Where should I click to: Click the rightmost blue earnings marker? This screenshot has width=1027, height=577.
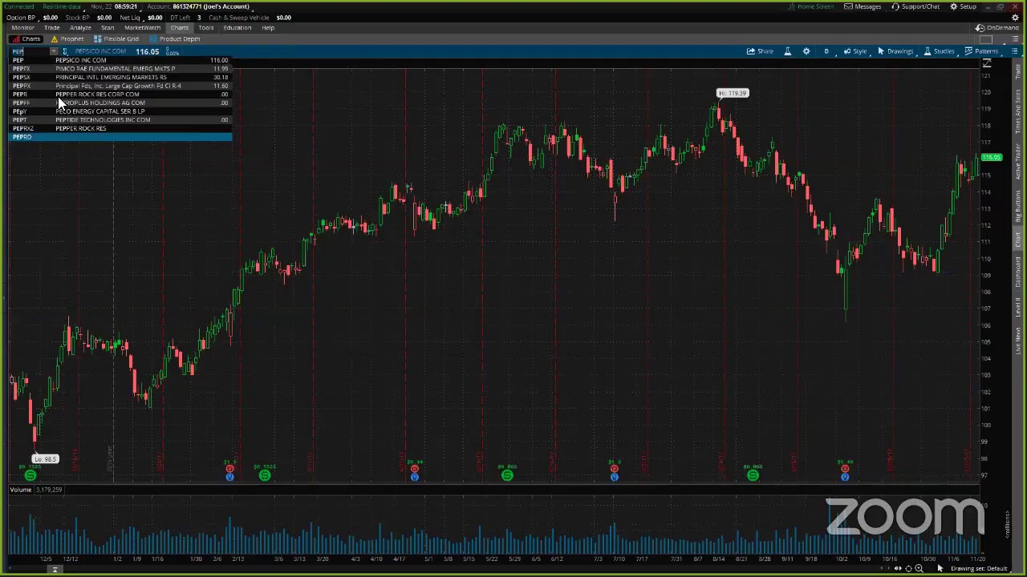[845, 477]
